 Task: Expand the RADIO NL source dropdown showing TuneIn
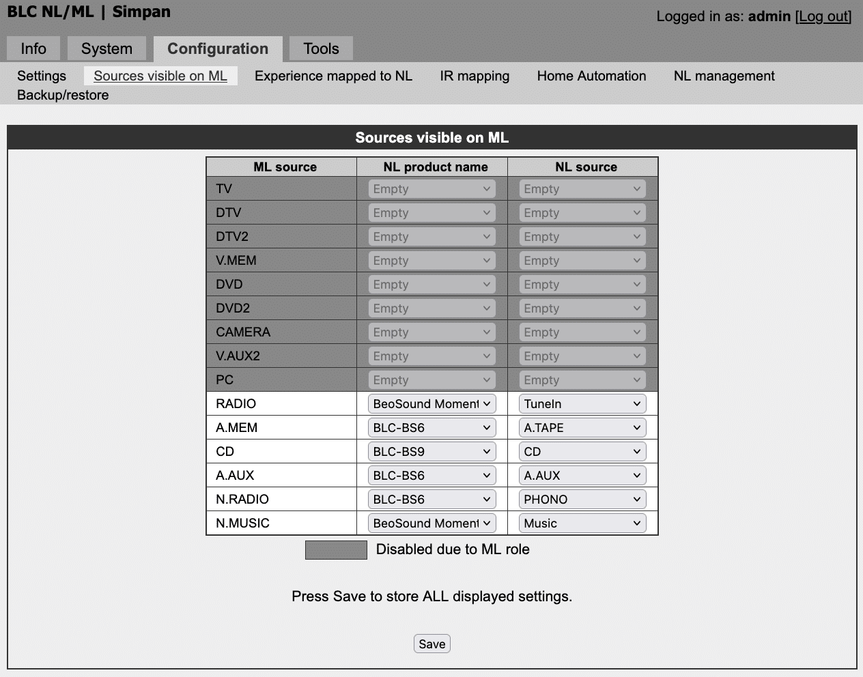[582, 404]
